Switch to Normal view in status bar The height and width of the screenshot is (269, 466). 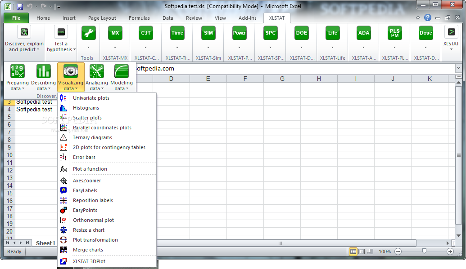tap(353, 251)
